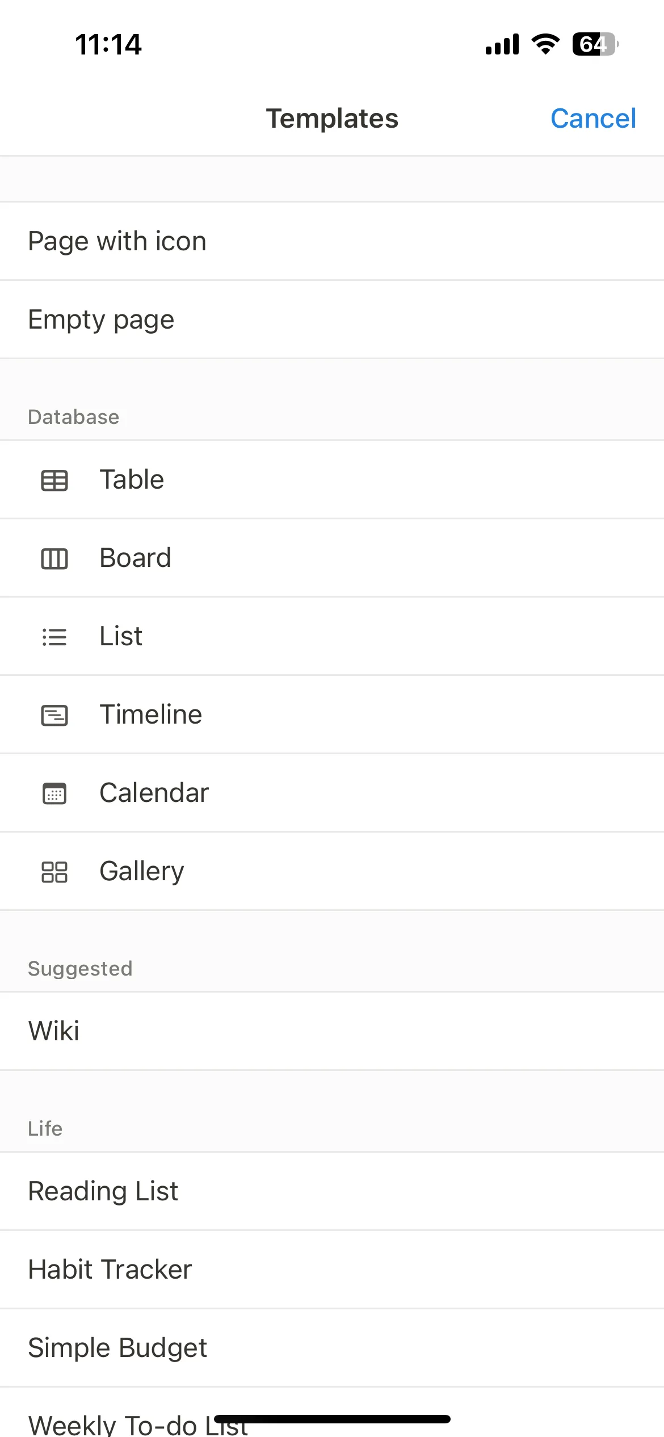
Task: Choose the Habit Tracker template
Action: coord(332,1270)
